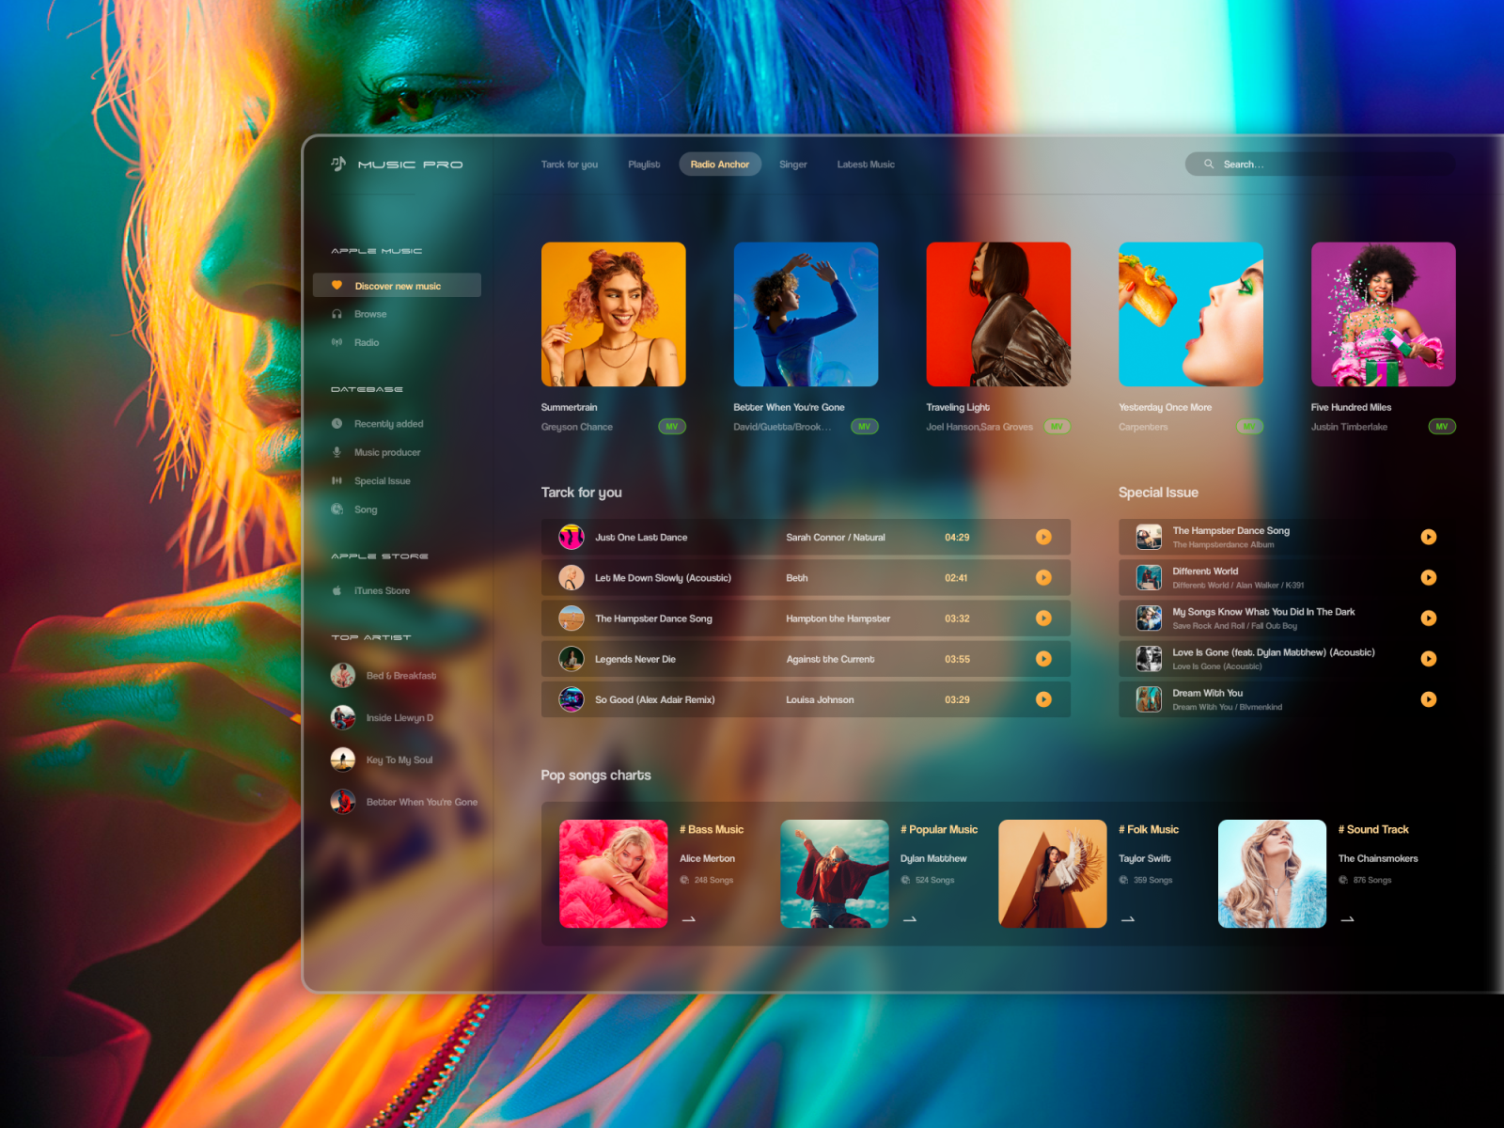Open the Sound Track chart arrow
This screenshot has width=1504, height=1128.
pyautogui.click(x=1347, y=919)
